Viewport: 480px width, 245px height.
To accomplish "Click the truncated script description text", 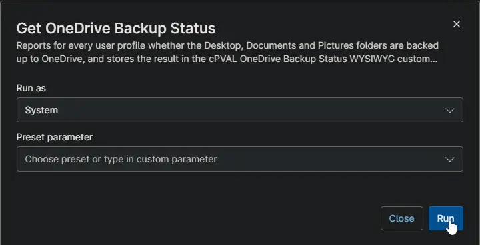I will click(227, 52).
